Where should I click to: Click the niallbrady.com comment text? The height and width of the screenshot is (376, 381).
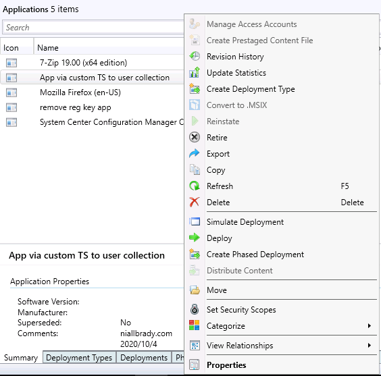point(146,333)
